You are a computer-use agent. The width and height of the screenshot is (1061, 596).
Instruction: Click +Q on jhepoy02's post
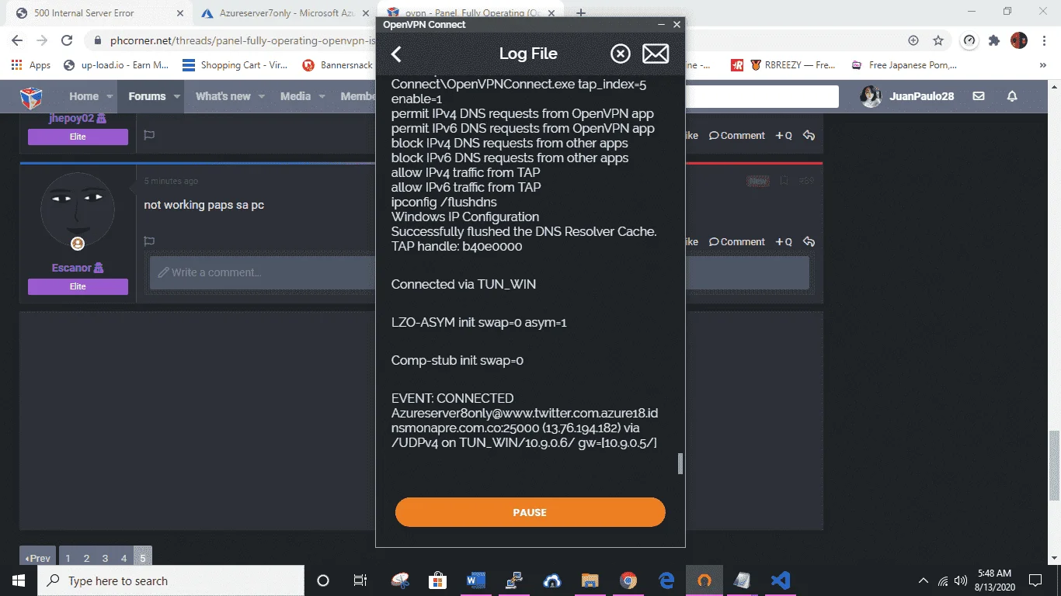pos(784,135)
